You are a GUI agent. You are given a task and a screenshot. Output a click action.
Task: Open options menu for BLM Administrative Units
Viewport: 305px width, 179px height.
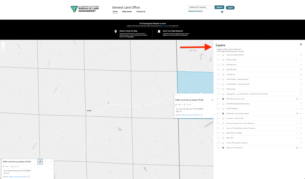click(x=301, y=99)
